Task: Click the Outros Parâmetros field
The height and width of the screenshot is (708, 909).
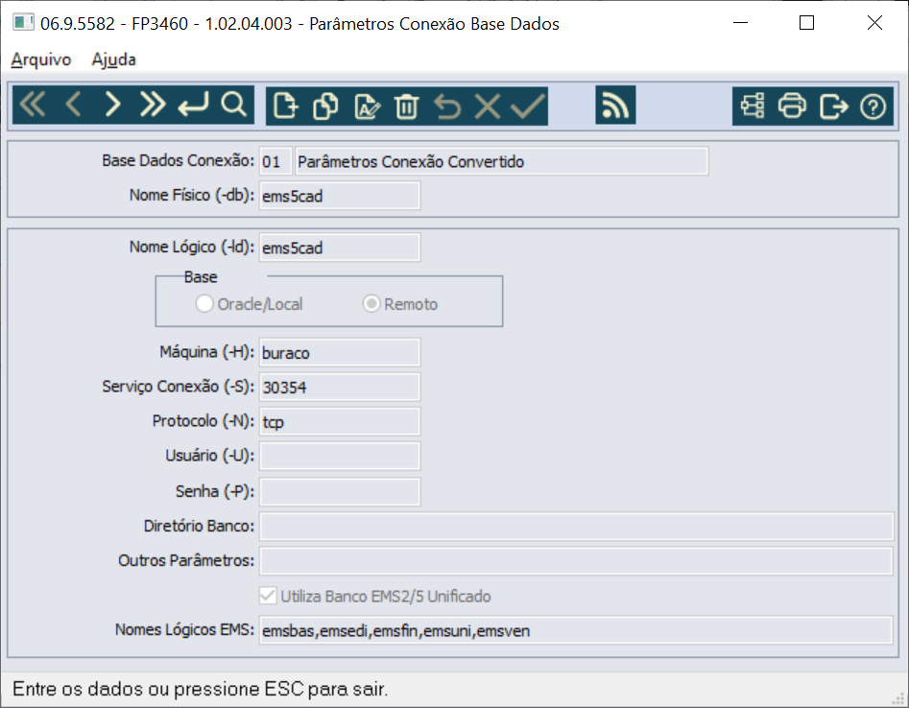Action: point(576,561)
